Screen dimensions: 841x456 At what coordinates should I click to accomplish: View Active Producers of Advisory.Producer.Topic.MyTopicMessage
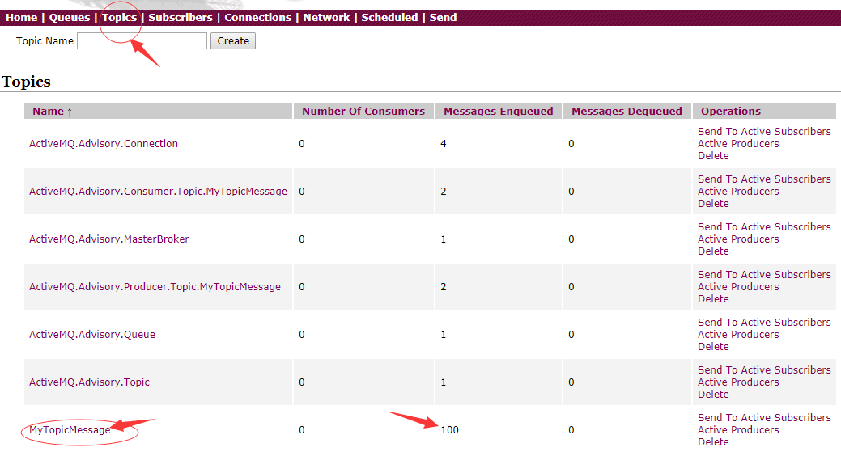click(738, 287)
